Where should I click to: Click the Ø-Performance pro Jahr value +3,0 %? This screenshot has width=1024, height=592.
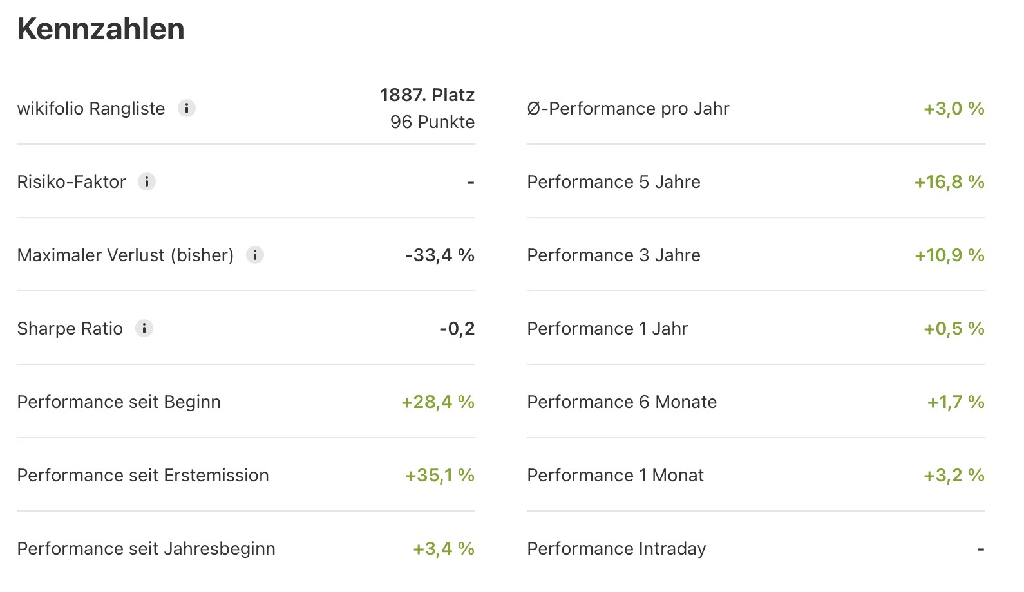point(954,108)
